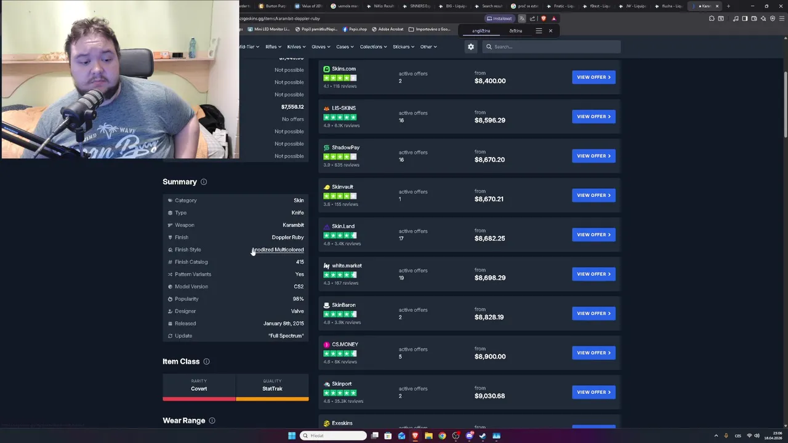Viewport: 788px width, 443px height.
Task: Click the Skinvault marketplace logo
Action: (326, 187)
